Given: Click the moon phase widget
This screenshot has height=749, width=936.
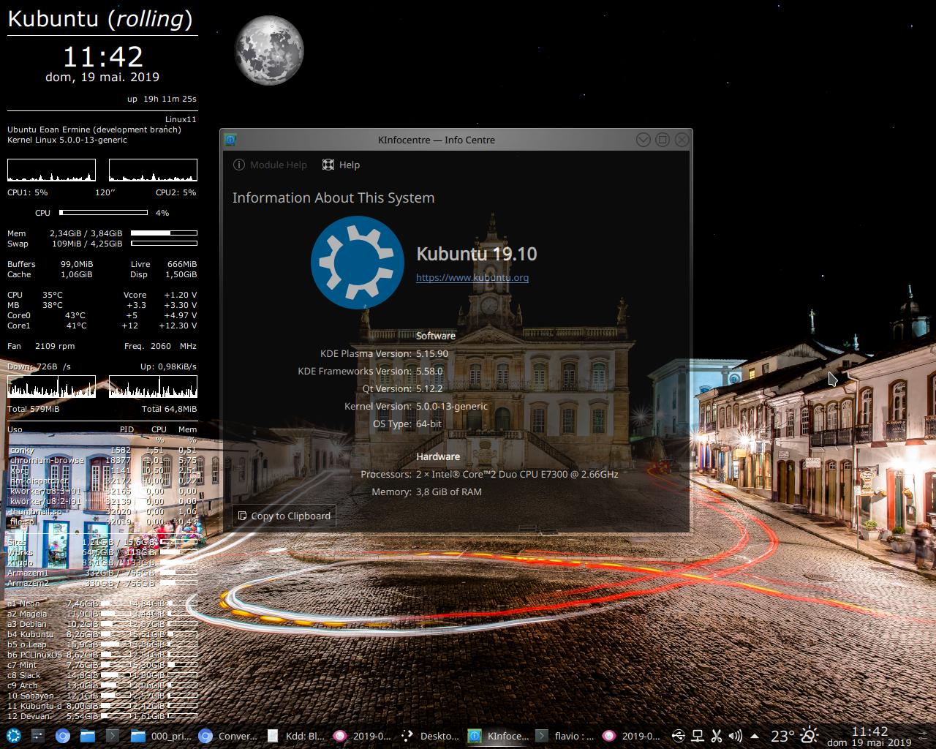Looking at the screenshot, I should click(x=269, y=50).
